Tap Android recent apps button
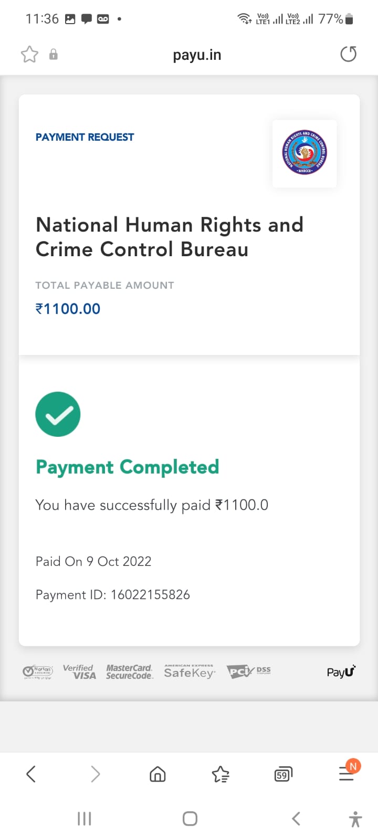 tap(84, 818)
